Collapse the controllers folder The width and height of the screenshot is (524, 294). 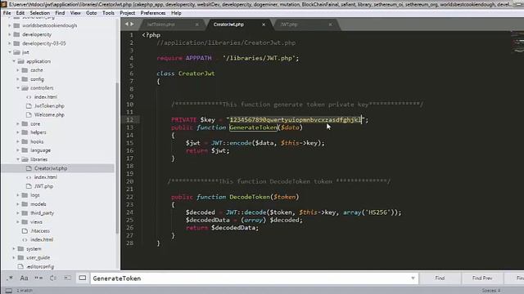[18, 88]
